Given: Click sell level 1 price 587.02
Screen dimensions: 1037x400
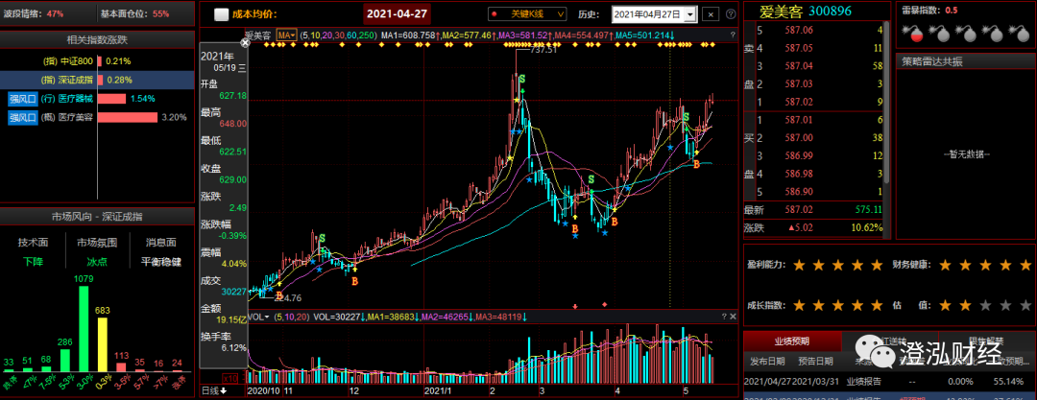Looking at the screenshot, I should pos(799,102).
